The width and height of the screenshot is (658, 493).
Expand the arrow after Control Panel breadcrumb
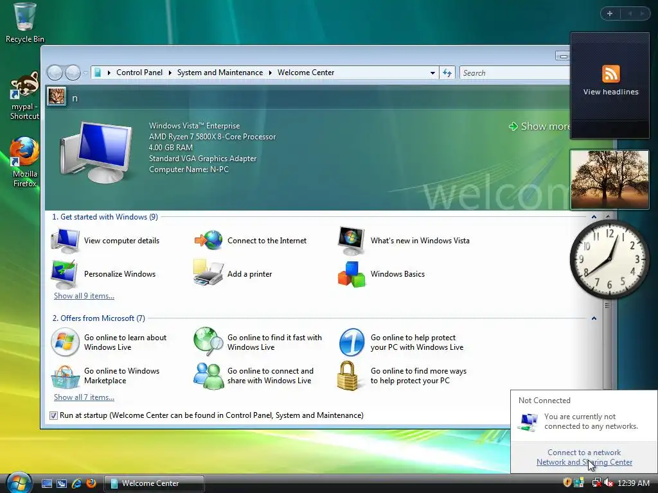pyautogui.click(x=170, y=73)
